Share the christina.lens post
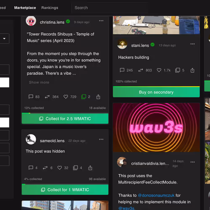This screenshot has width=210, height=210. pos(98,97)
